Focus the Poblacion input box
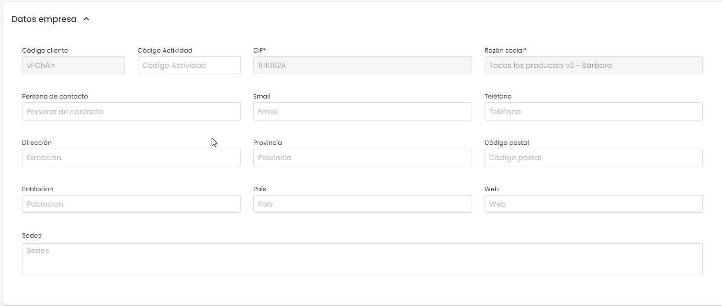Image resolution: width=722 pixels, height=306 pixels. coord(131,204)
